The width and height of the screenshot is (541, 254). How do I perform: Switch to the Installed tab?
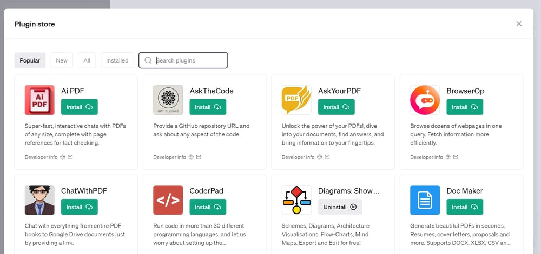117,60
